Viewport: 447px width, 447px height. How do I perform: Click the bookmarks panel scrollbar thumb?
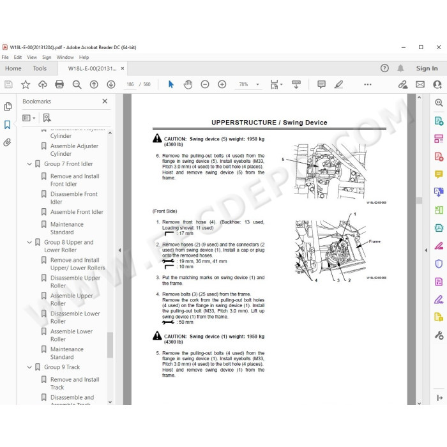click(x=110, y=345)
